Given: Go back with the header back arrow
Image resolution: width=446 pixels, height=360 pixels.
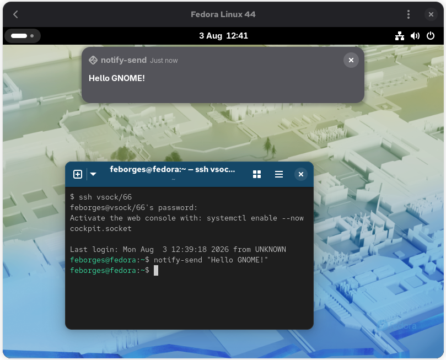Looking at the screenshot, I should coord(15,14).
